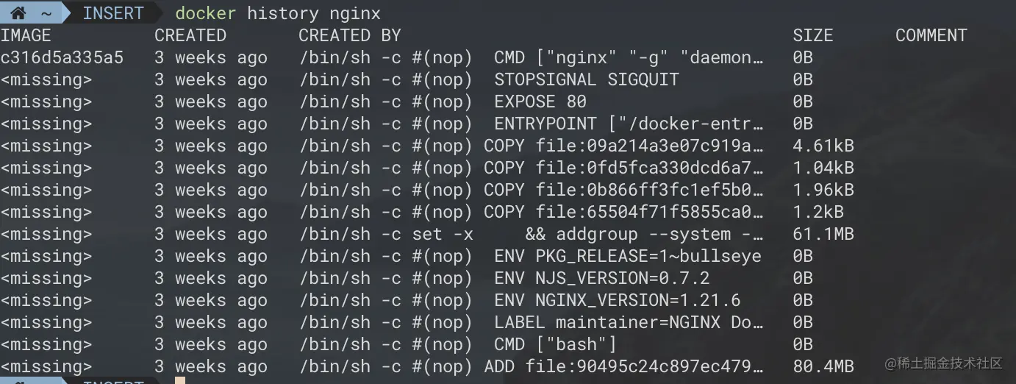Click the ENV NGINX_VERSION=1.21.6 line
Viewport: 1016px width, 384px height.
pos(617,300)
